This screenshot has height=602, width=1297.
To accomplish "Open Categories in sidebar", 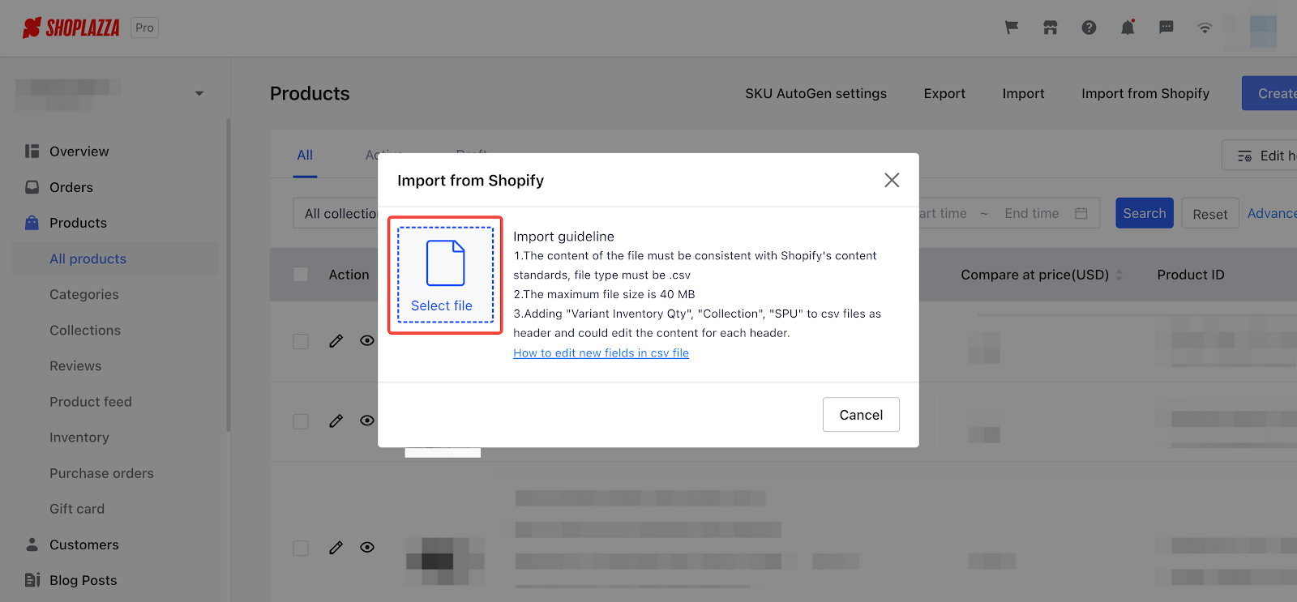I will point(84,294).
